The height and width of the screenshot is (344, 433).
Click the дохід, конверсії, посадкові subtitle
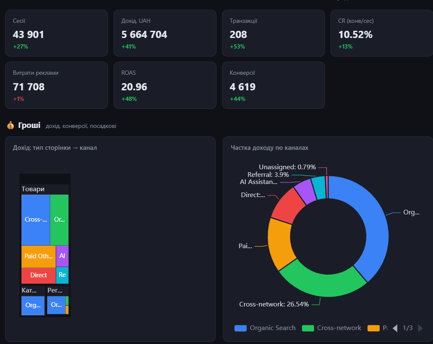tap(81, 126)
